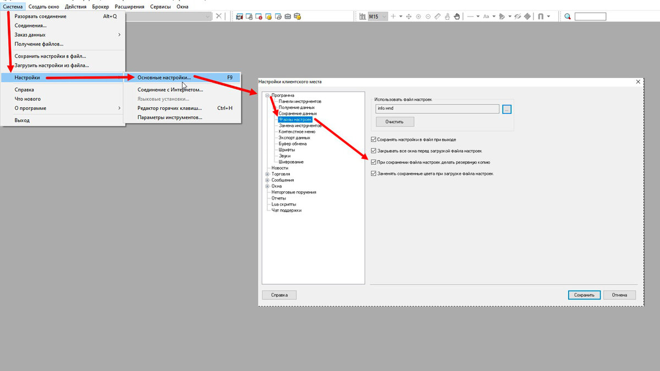Open dropdown arrow next to line tool
660x371 pixels.
pyautogui.click(x=478, y=16)
